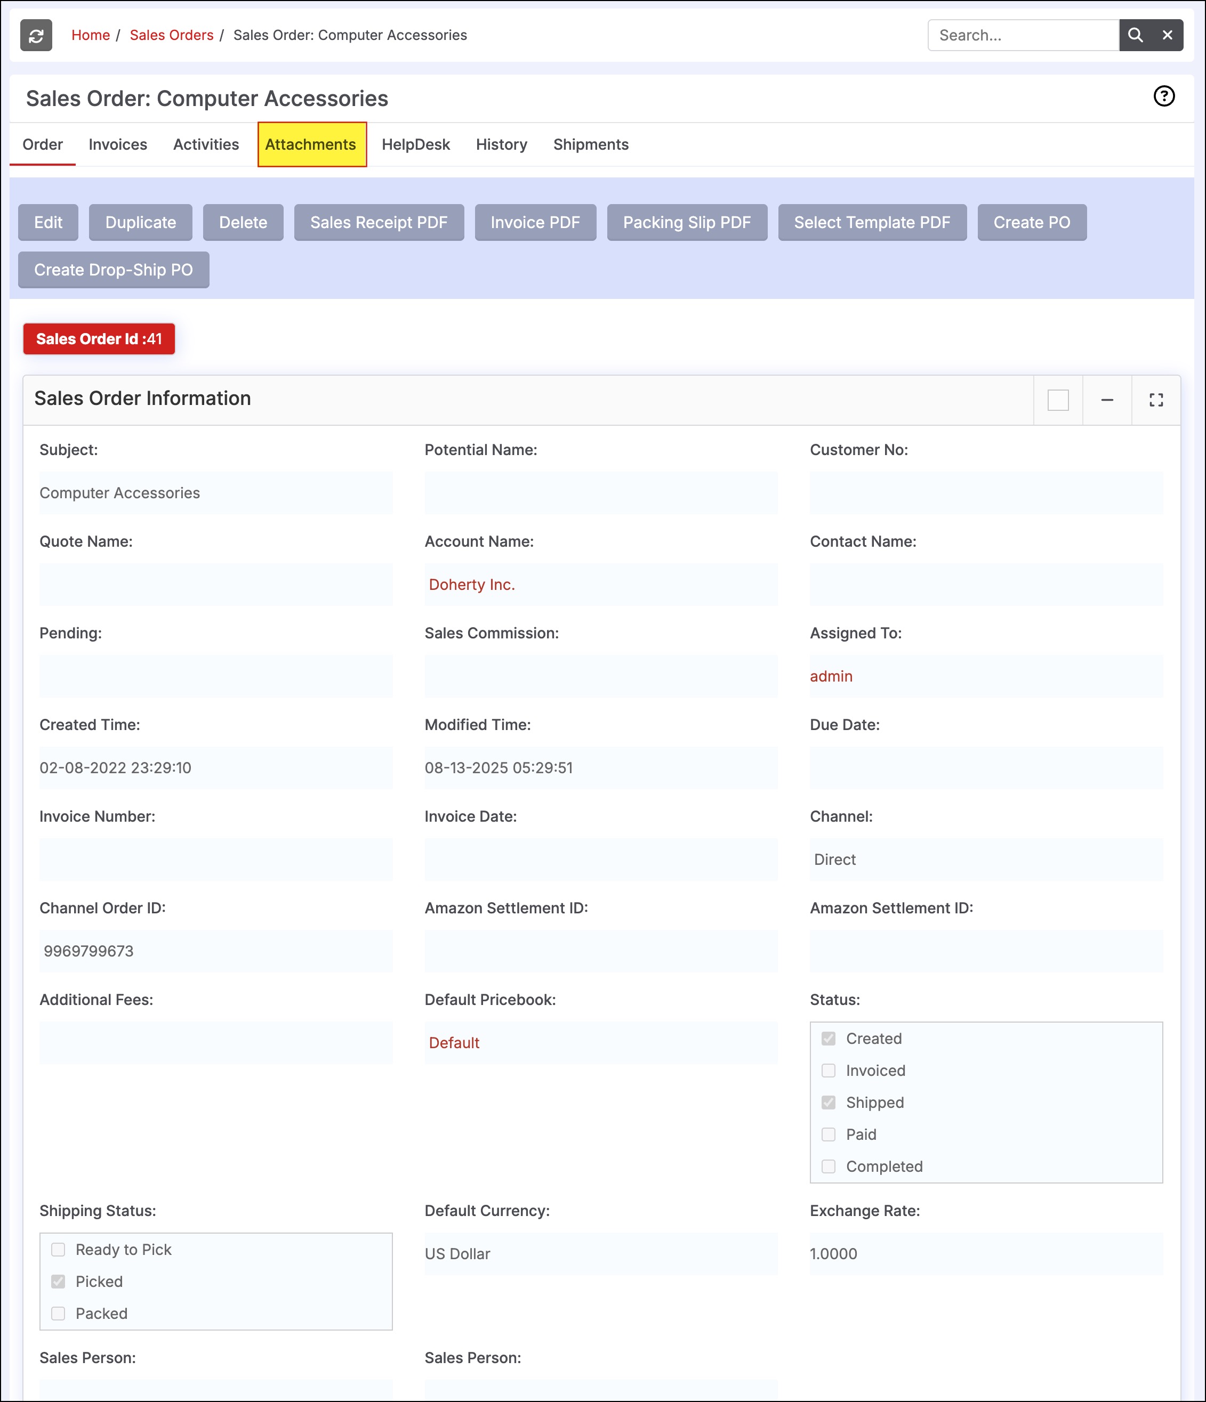Expand Sales Order Information panel to fullscreen
This screenshot has height=1402, width=1206.
click(1156, 400)
